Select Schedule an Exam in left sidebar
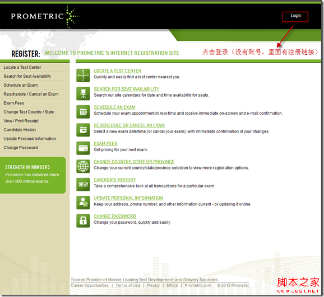 click(x=21, y=85)
